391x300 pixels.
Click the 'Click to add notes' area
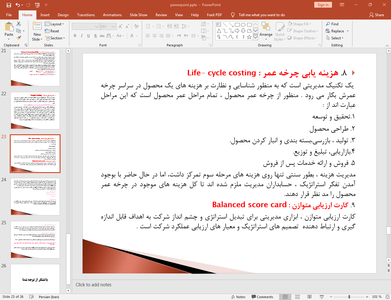click(x=94, y=285)
